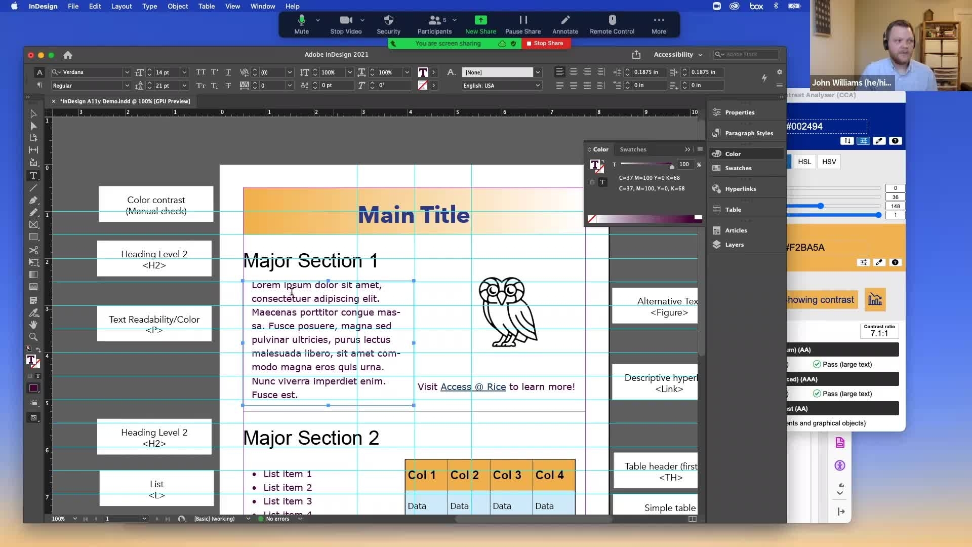Open Verdana font family dropdown
This screenshot has height=547, width=972.
(127, 72)
